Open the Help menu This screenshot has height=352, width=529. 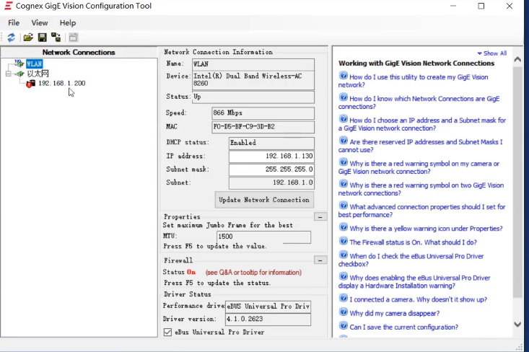68,22
